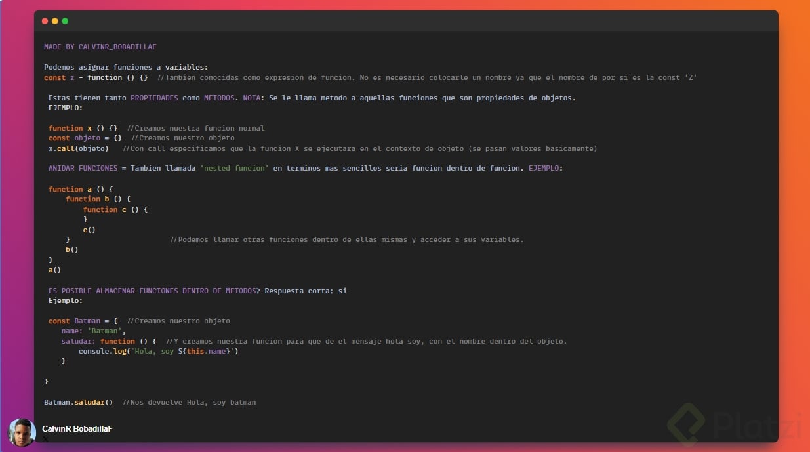
Task: Click the comment 'Nos devuelve Hola, soy batman'
Action: click(x=190, y=401)
